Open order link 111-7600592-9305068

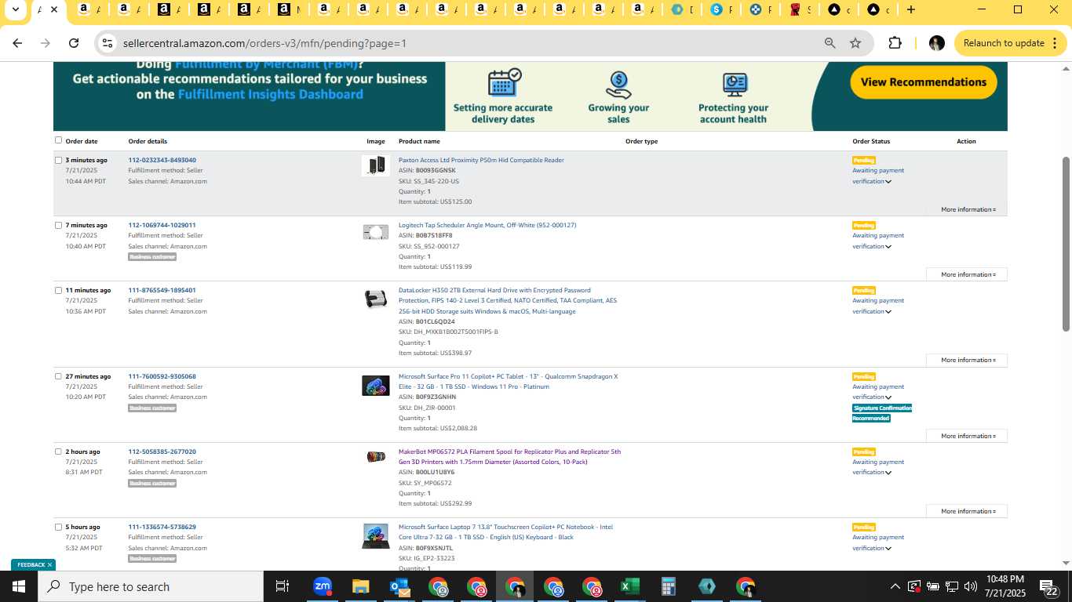tap(162, 376)
